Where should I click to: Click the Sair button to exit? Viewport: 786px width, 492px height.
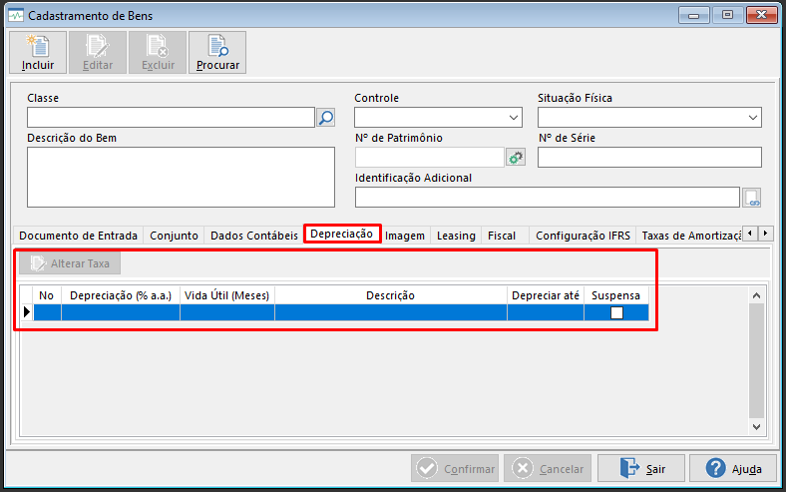pyautogui.click(x=641, y=468)
